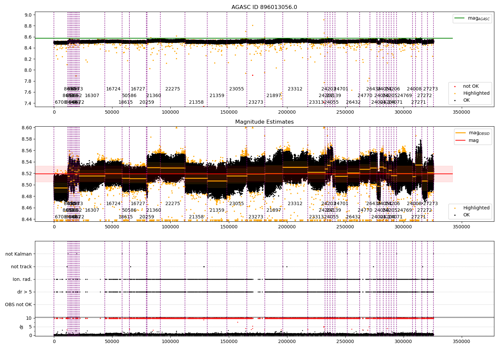Click the 200000 x-tick of the middle panel

287,227
